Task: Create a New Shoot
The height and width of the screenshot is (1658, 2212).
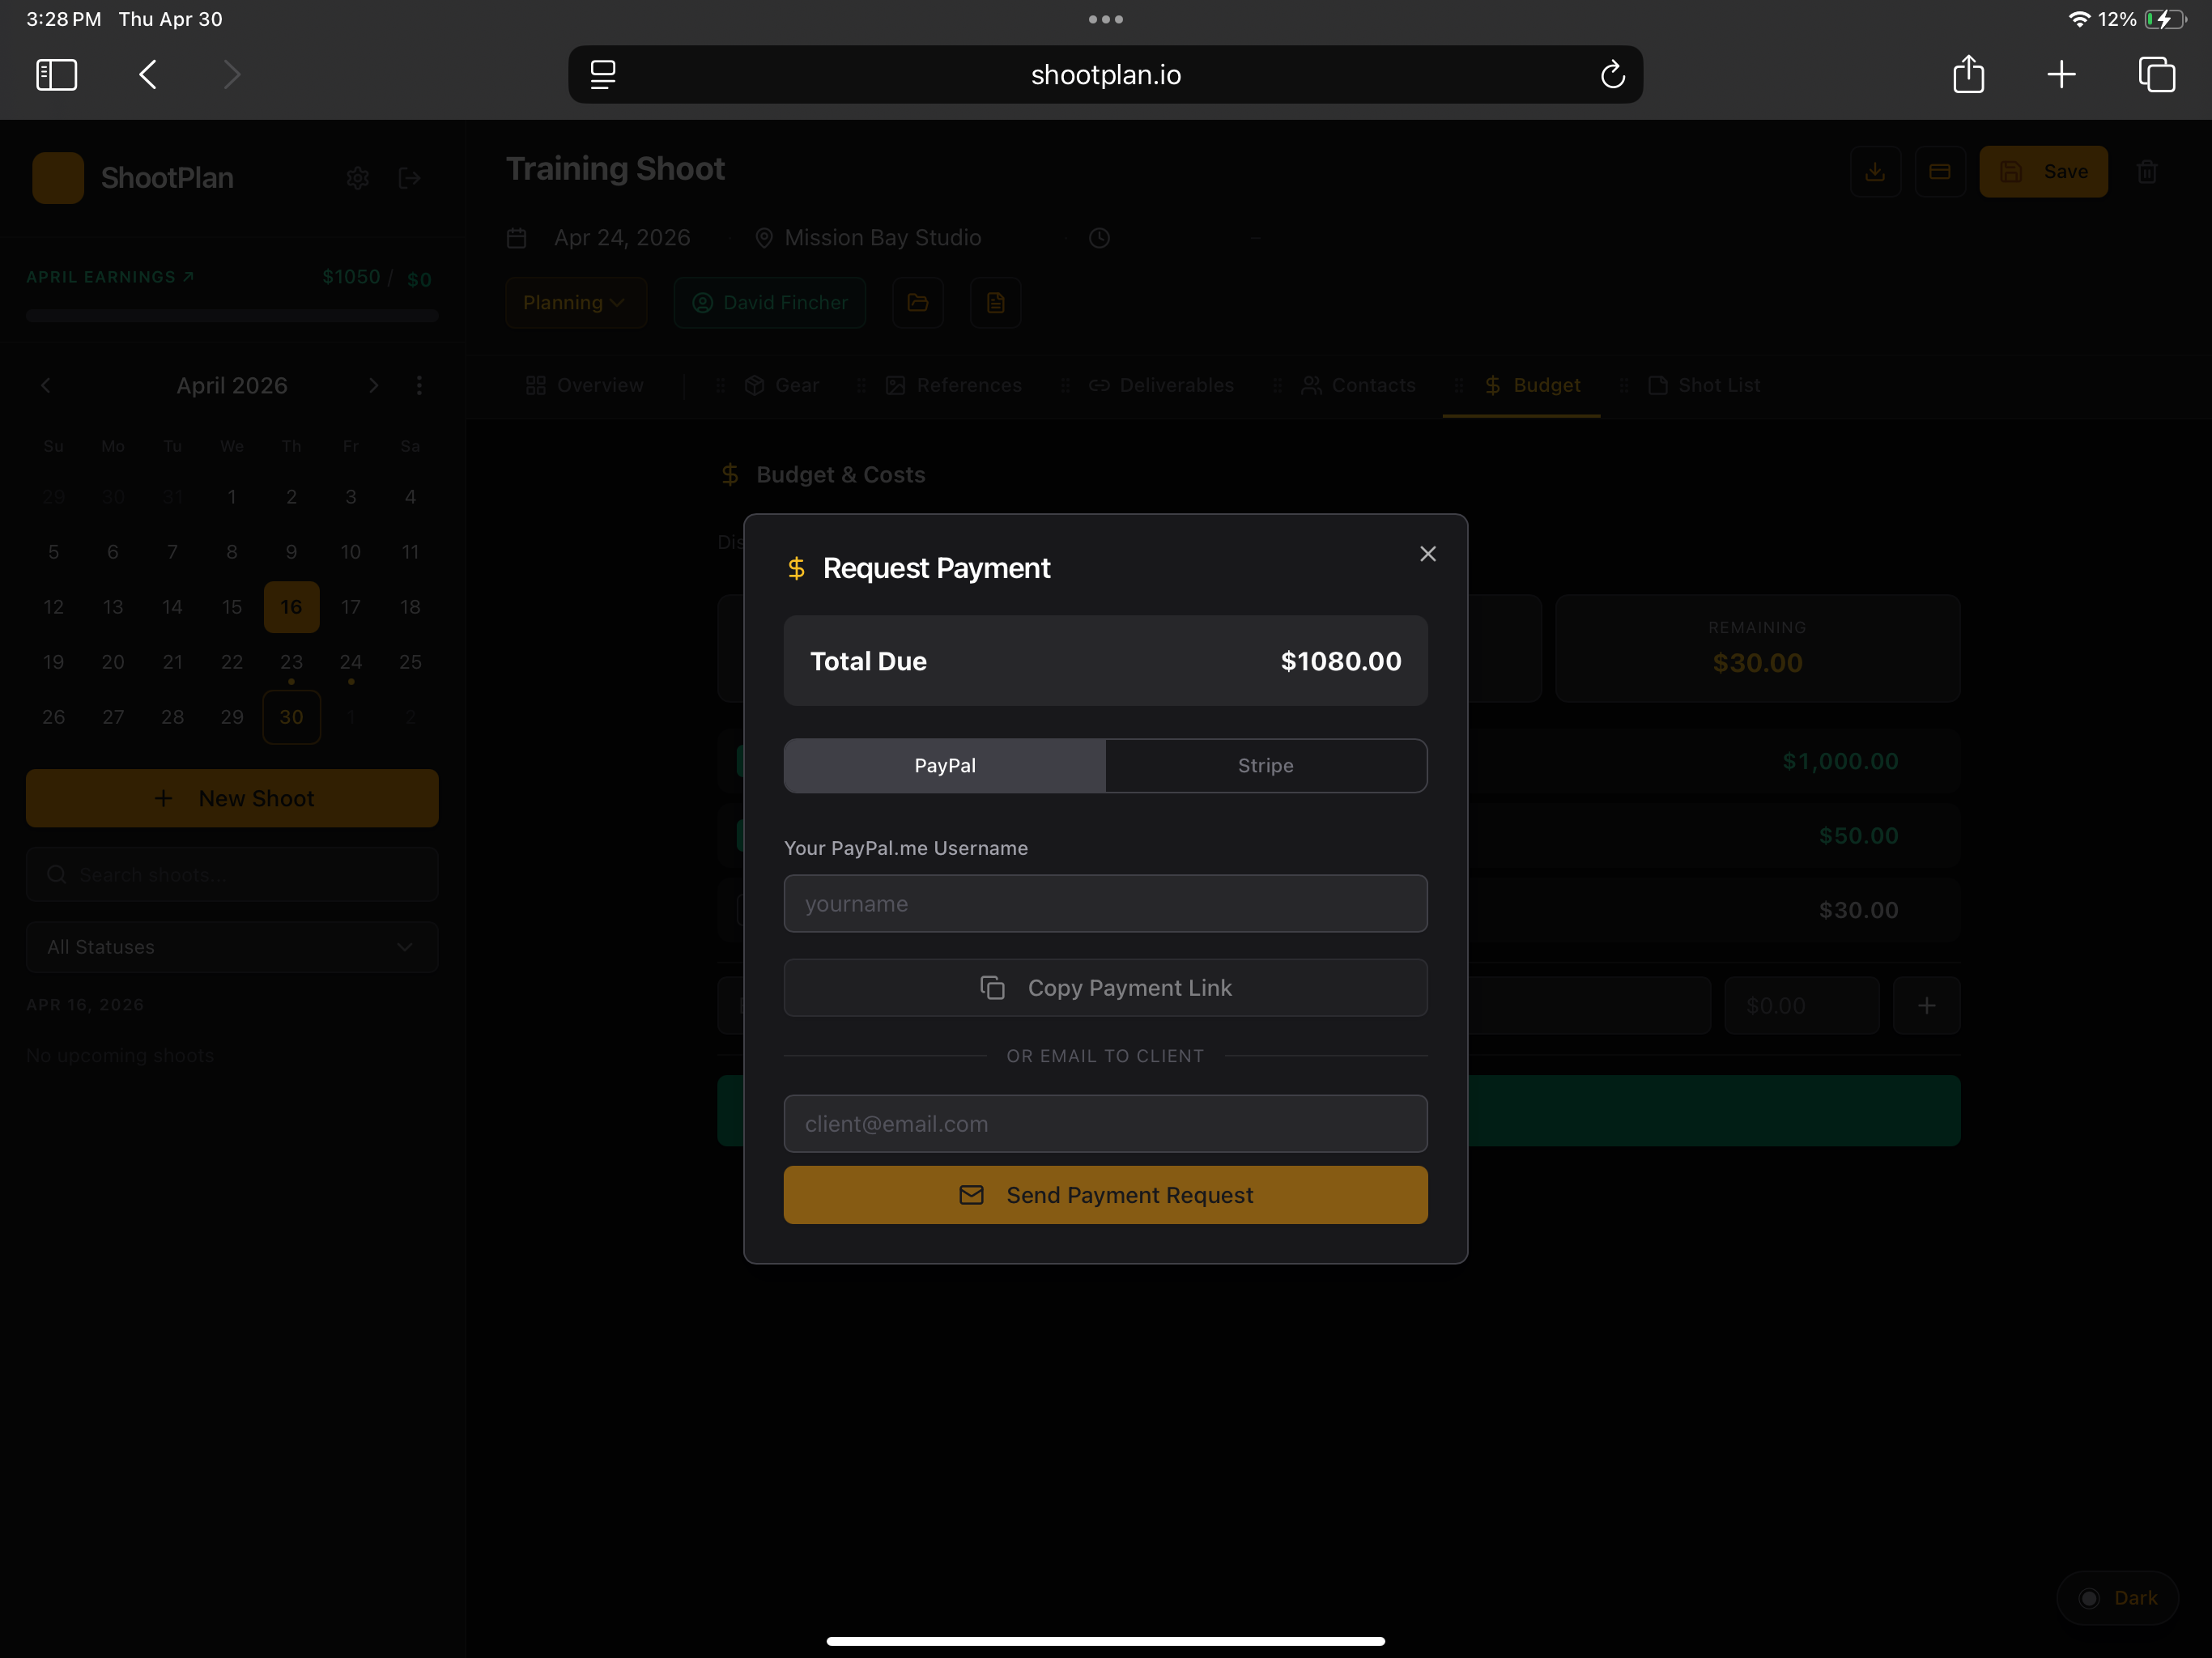Action: 232,798
